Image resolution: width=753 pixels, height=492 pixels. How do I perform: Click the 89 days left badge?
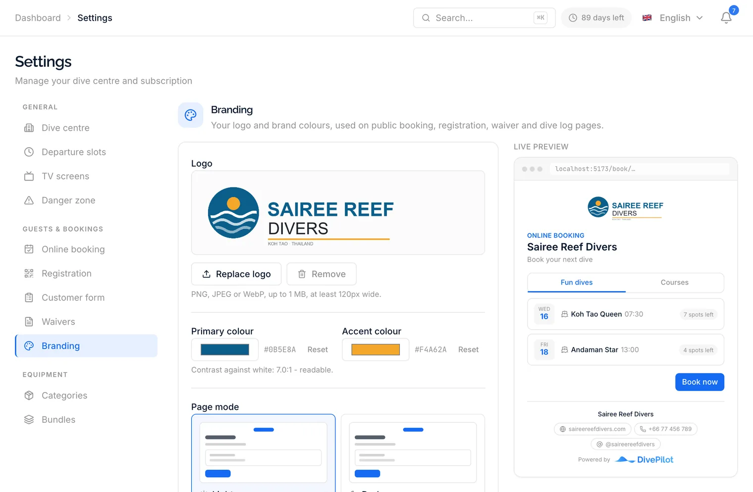click(x=596, y=18)
